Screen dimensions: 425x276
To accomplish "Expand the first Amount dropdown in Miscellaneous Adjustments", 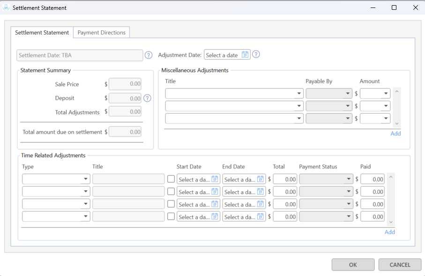I will pos(386,94).
